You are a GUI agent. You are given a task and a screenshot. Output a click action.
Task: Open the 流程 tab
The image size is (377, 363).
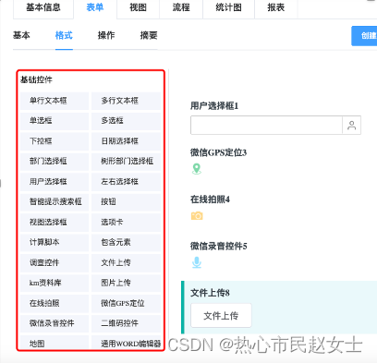tap(181, 7)
